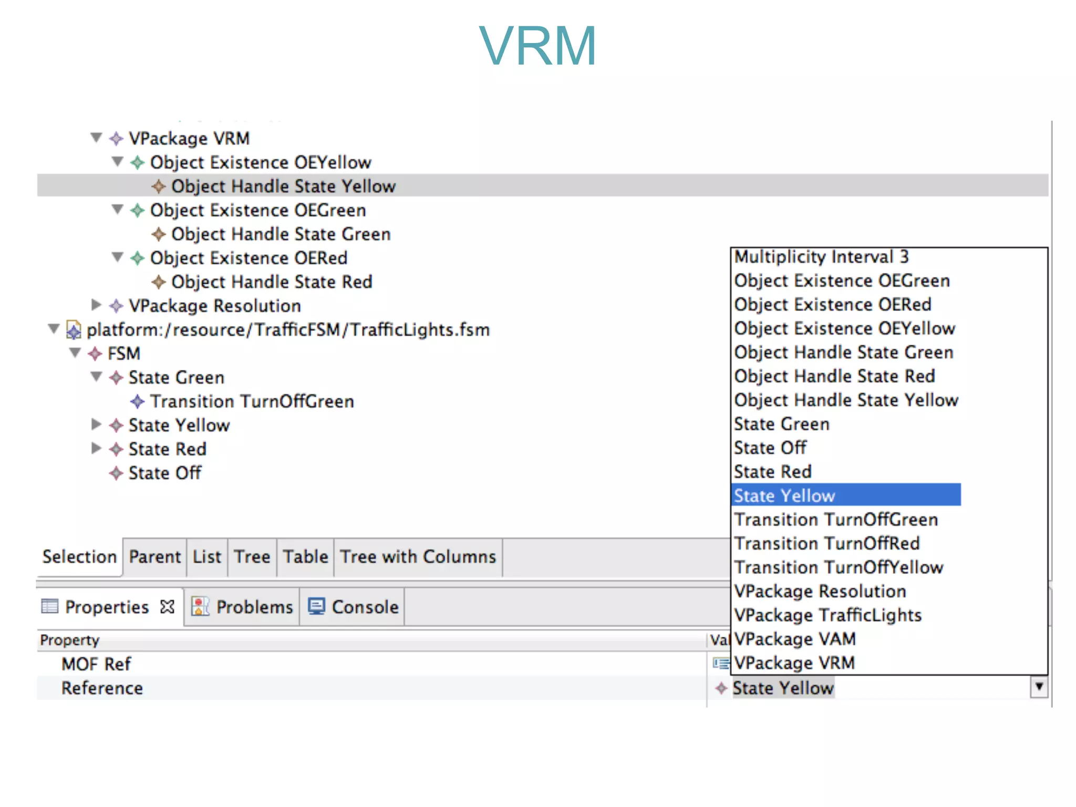The width and height of the screenshot is (1076, 807).
Task: Click the icon before Reference value State Yellow
Action: click(721, 688)
